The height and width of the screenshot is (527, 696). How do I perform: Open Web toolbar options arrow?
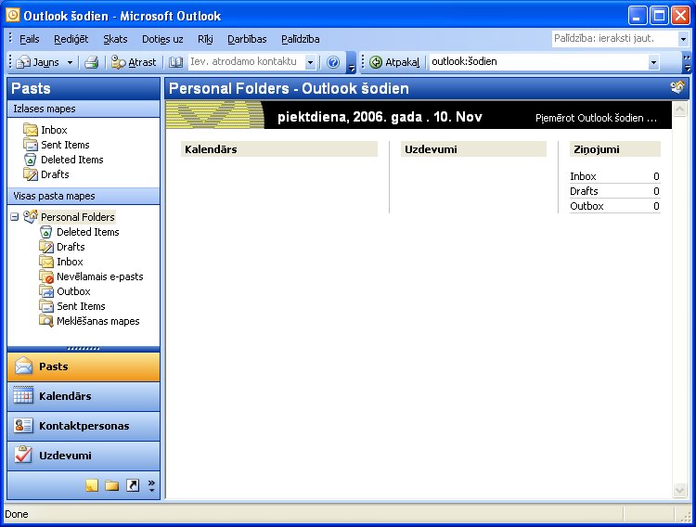(x=687, y=67)
